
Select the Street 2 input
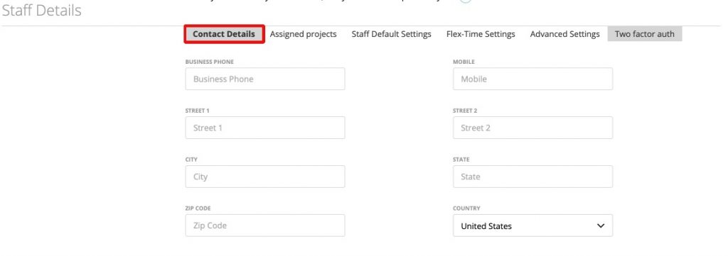[532, 128]
